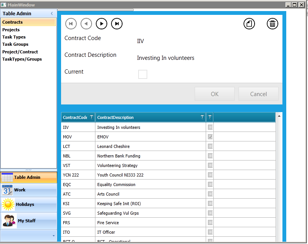Click the OK button
Viewport: 308px width, 244px height.
click(214, 94)
